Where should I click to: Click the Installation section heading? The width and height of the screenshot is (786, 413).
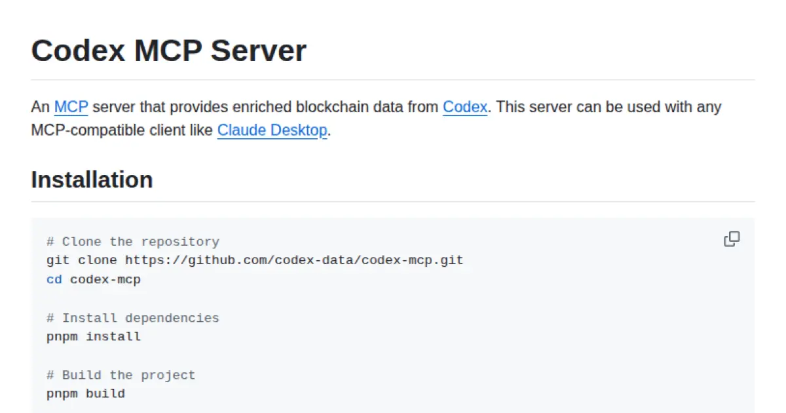tap(92, 180)
